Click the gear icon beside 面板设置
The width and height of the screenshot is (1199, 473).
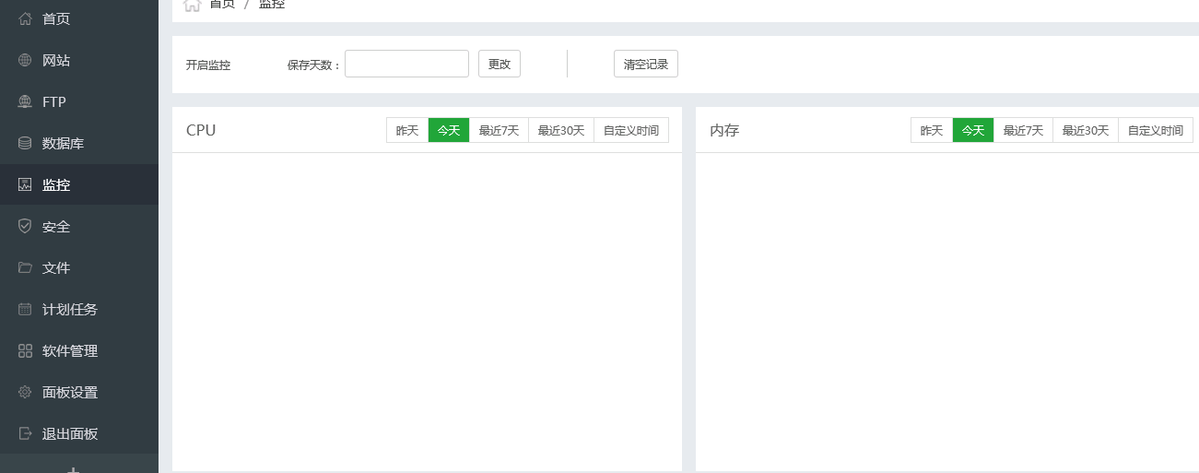tap(25, 392)
